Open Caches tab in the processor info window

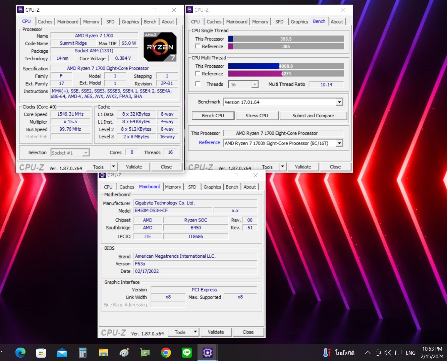click(45, 22)
